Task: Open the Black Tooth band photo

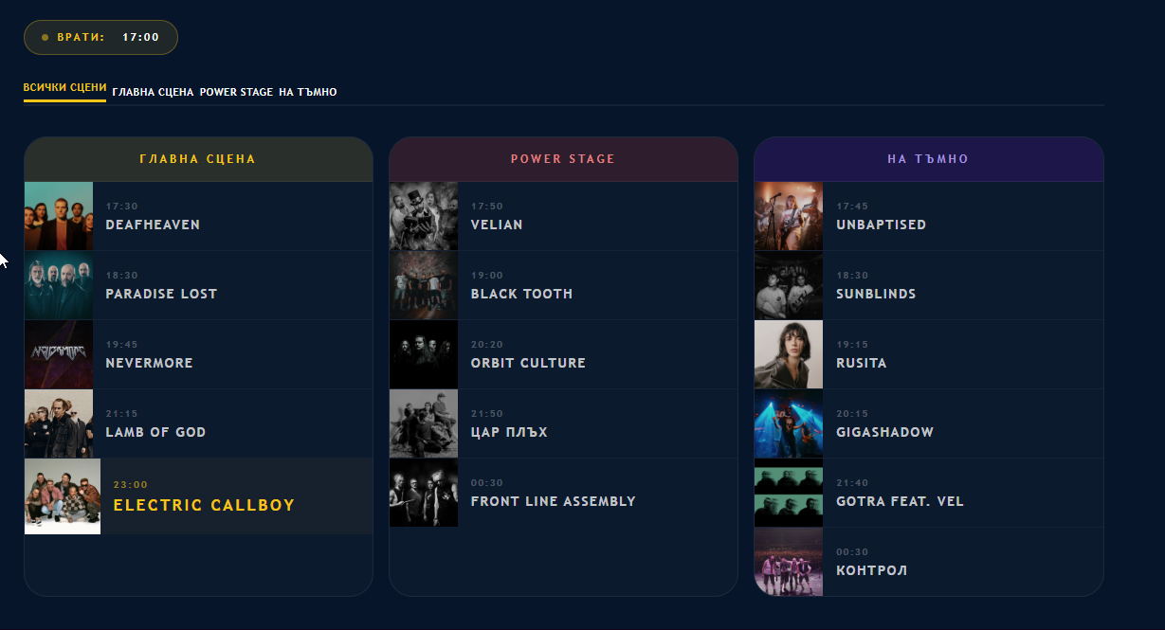Action: coord(424,285)
